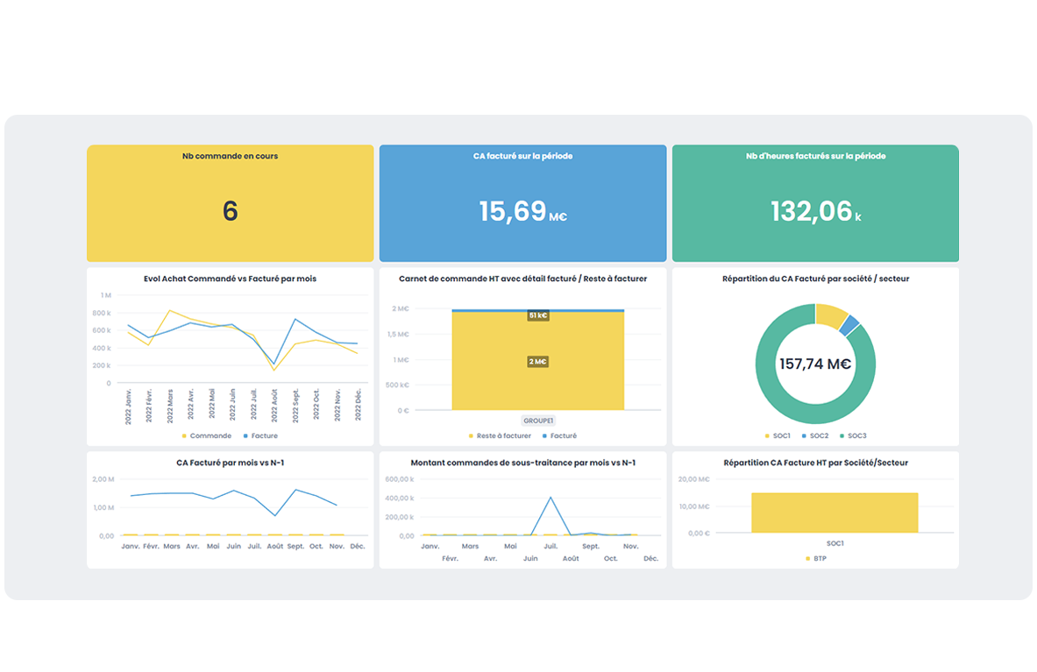Select the small blue SOC2 donut segment
1037x672 pixels.
tap(849, 325)
